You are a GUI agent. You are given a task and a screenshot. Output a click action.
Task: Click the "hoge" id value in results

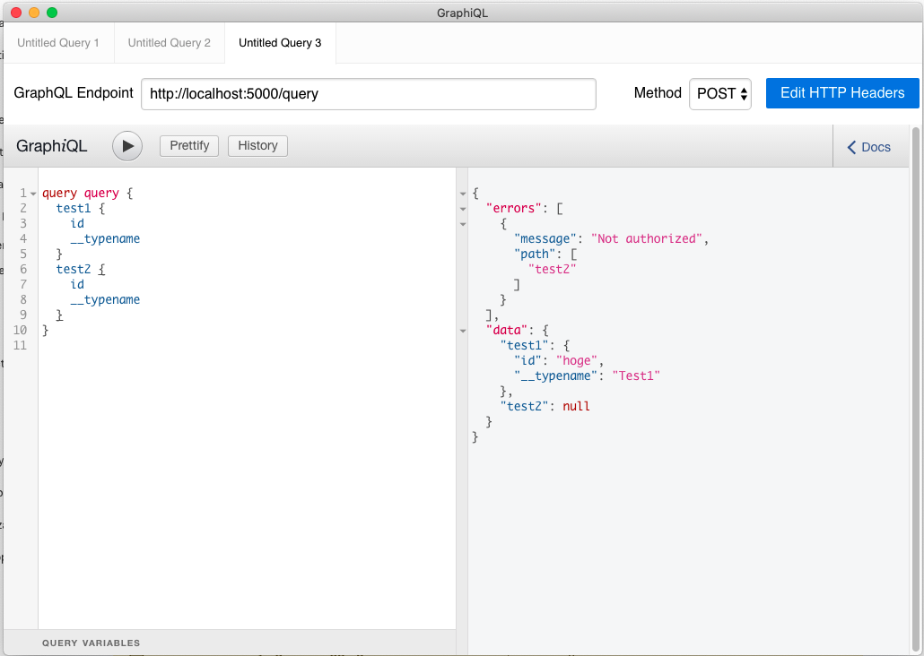[x=576, y=361]
